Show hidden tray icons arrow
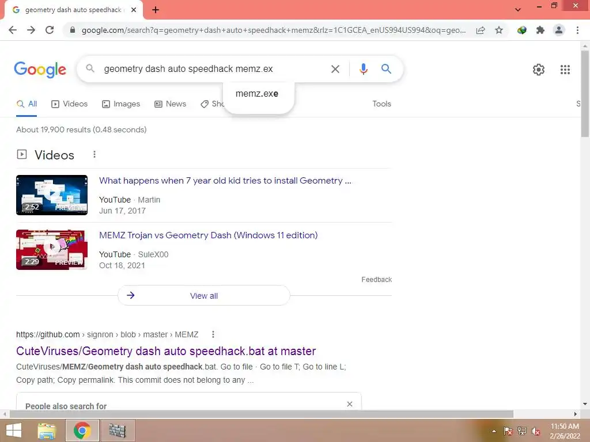Viewport: 590px width, 442px height. [x=494, y=431]
